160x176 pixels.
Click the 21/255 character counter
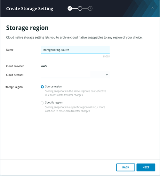(106, 56)
